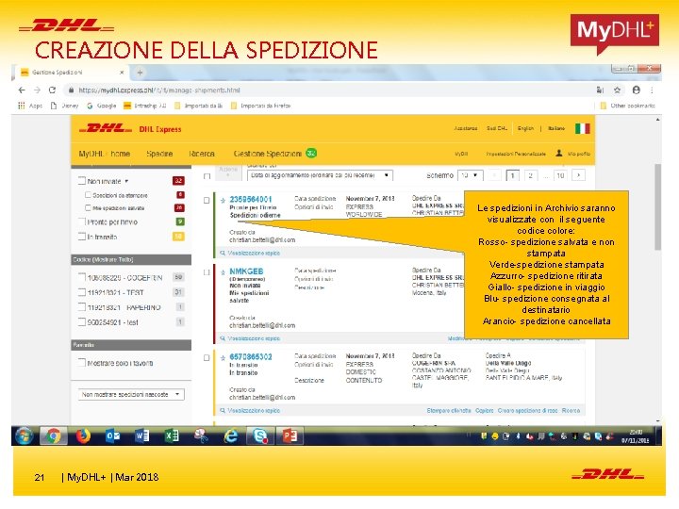Open the Schermo results-per-page dropdown
Screen dimensions: 679x509
pyautogui.click(x=470, y=175)
